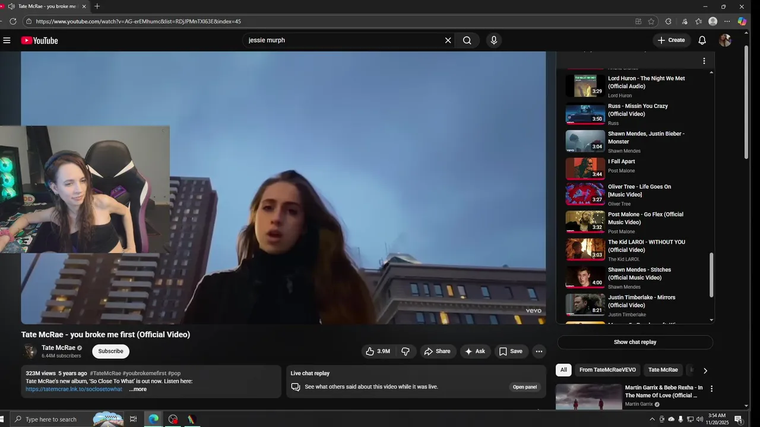The image size is (760, 427).
Task: Like the video with the thumbs-up button
Action: tap(378, 351)
